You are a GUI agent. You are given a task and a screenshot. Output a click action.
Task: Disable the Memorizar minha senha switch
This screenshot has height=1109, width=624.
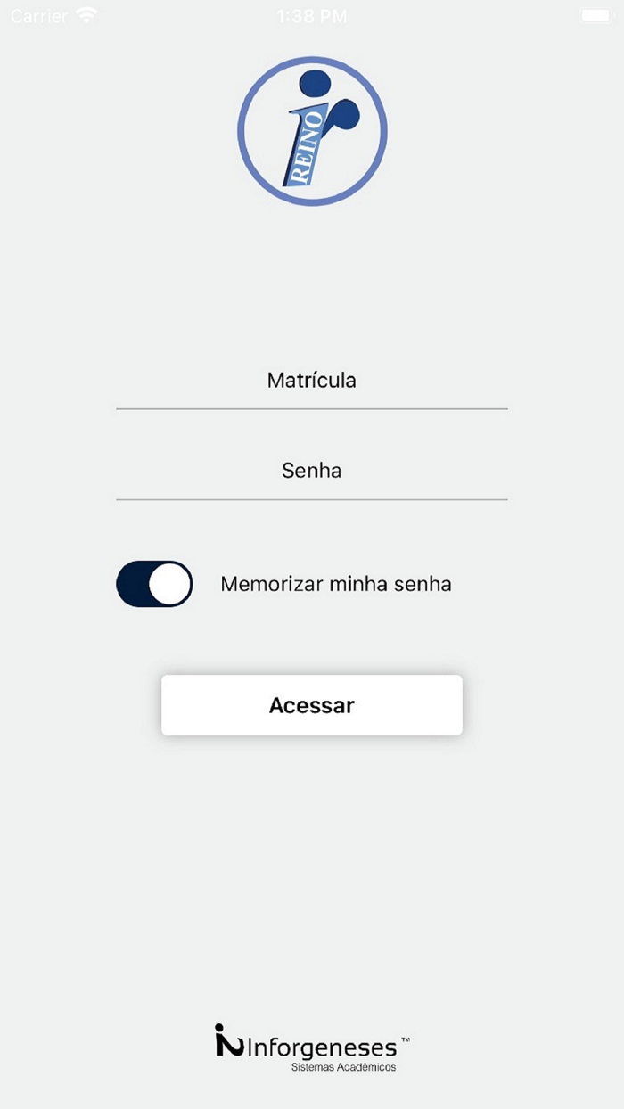(154, 584)
